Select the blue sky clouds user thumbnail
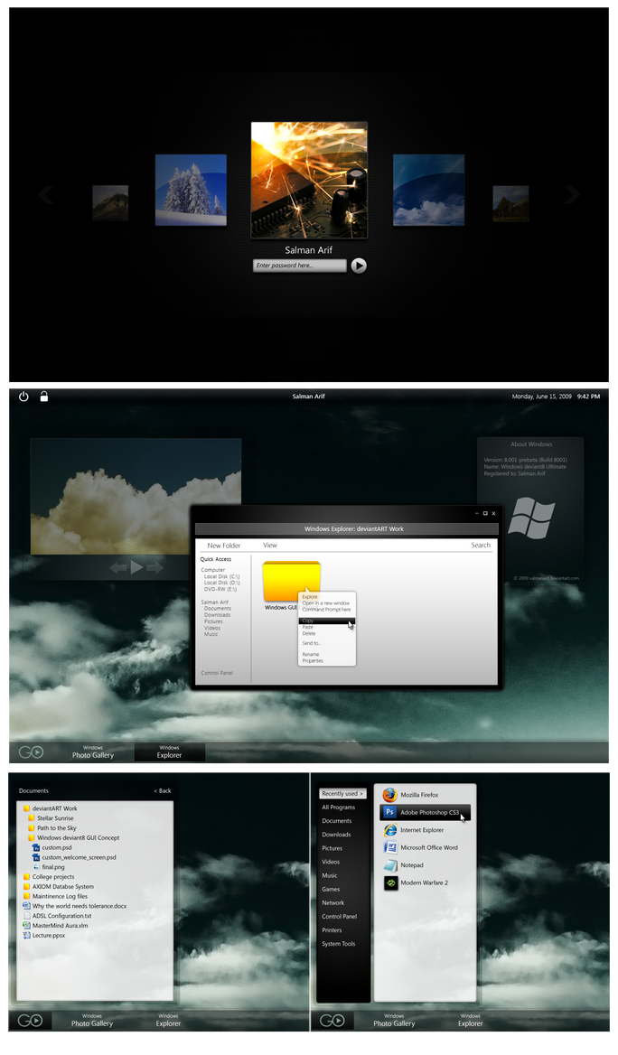The height and width of the screenshot is (1055, 618). 429,190
